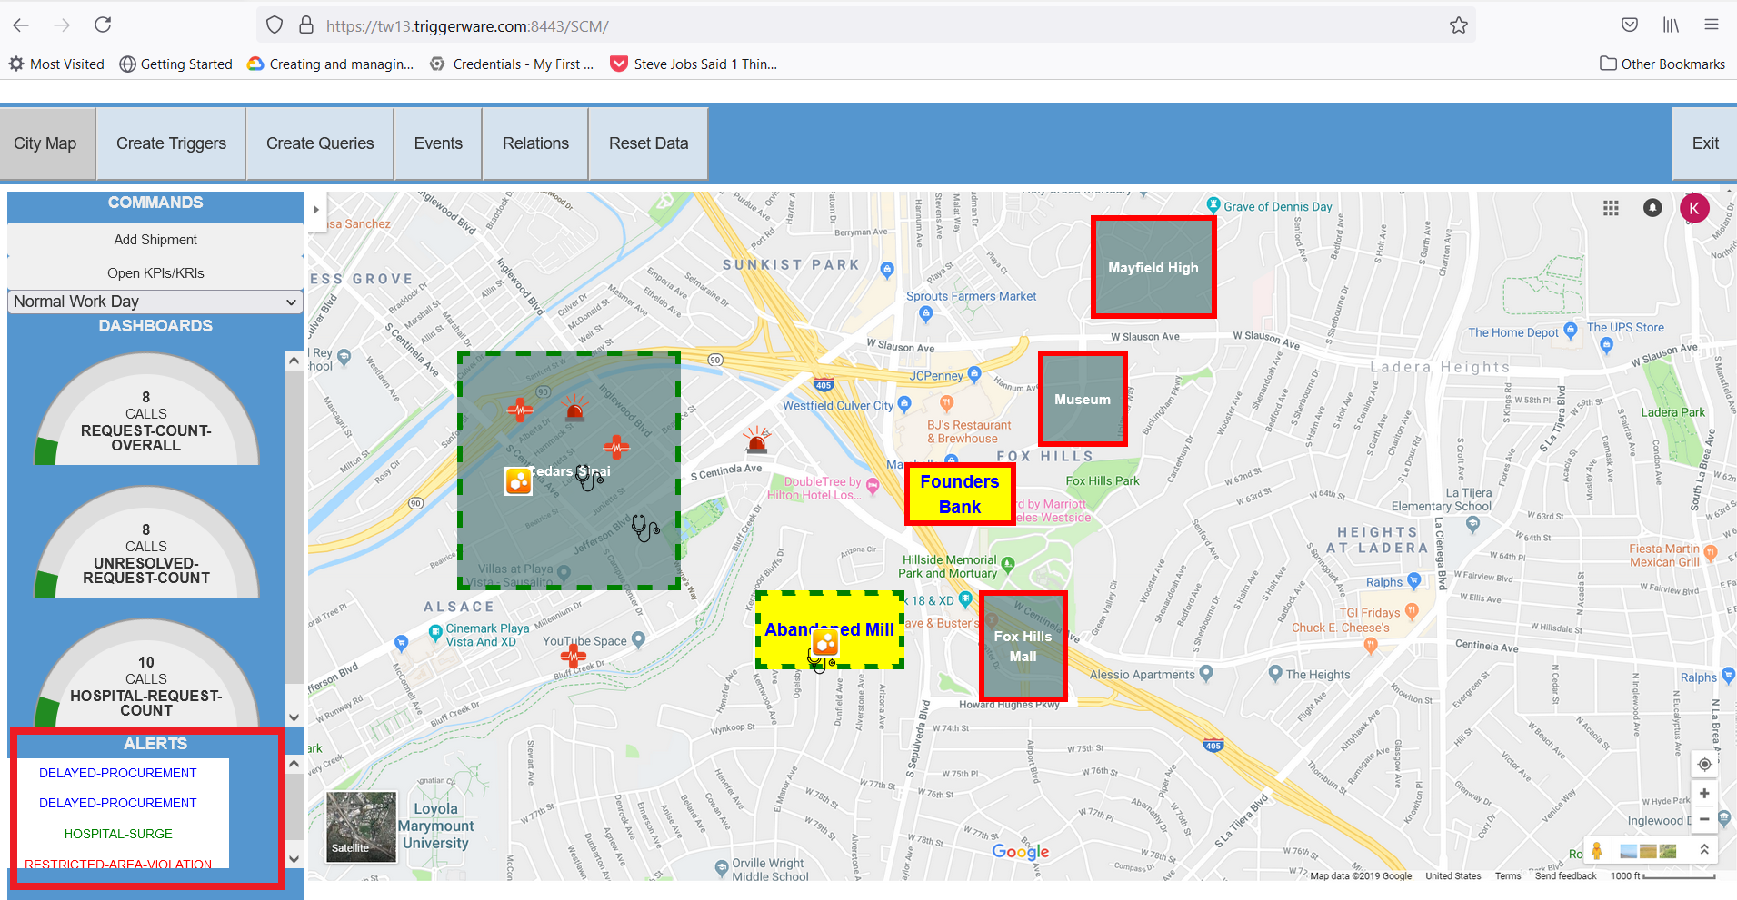Center map on my location icon
1737x900 pixels.
point(1704,764)
